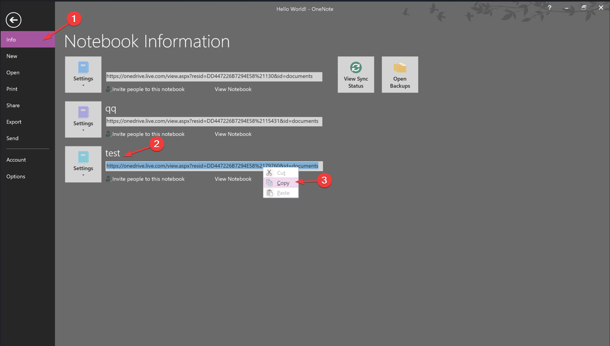
Task: Go back using the circular back arrow
Action: [x=14, y=20]
